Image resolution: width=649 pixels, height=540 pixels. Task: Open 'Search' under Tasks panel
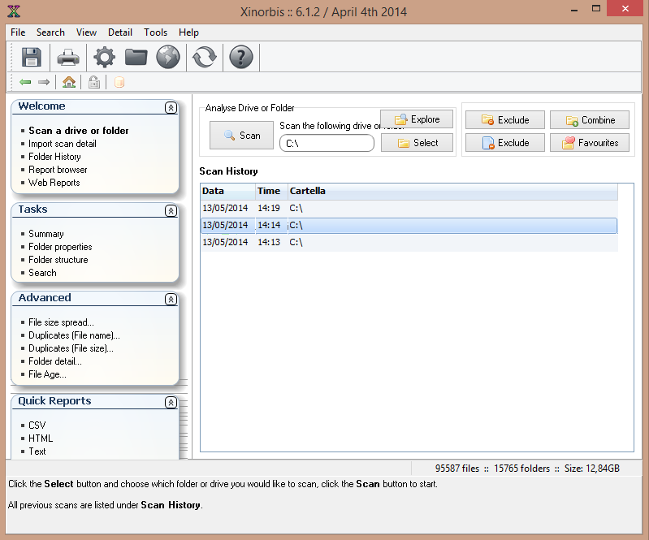tap(42, 273)
